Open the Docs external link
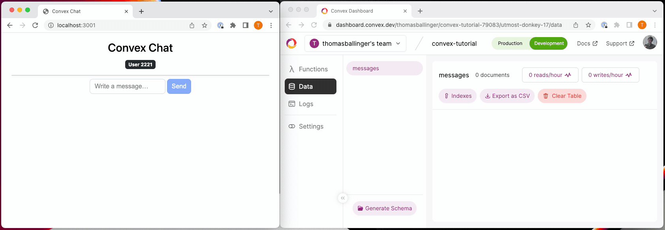This screenshot has height=230, width=665. (587, 43)
